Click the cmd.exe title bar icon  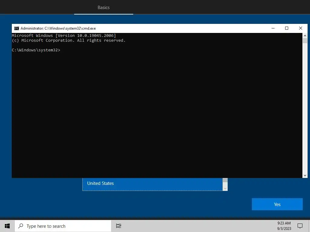point(17,28)
